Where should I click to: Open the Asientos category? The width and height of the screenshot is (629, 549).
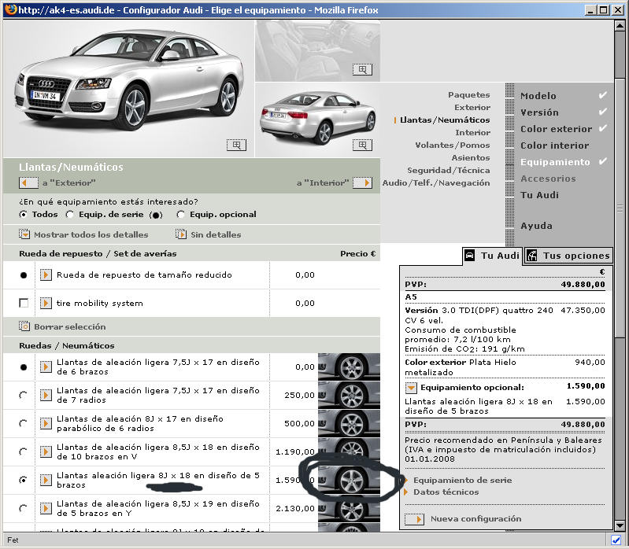coord(471,157)
